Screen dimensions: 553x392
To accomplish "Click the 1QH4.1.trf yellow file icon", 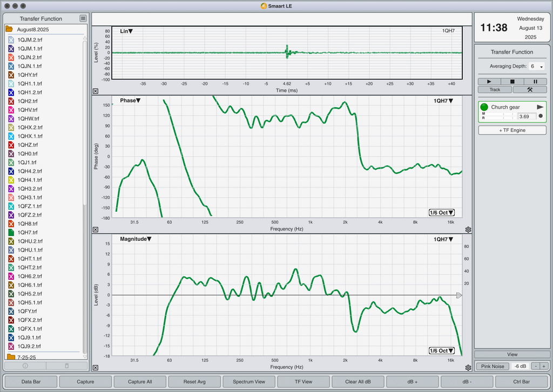I will (11, 180).
